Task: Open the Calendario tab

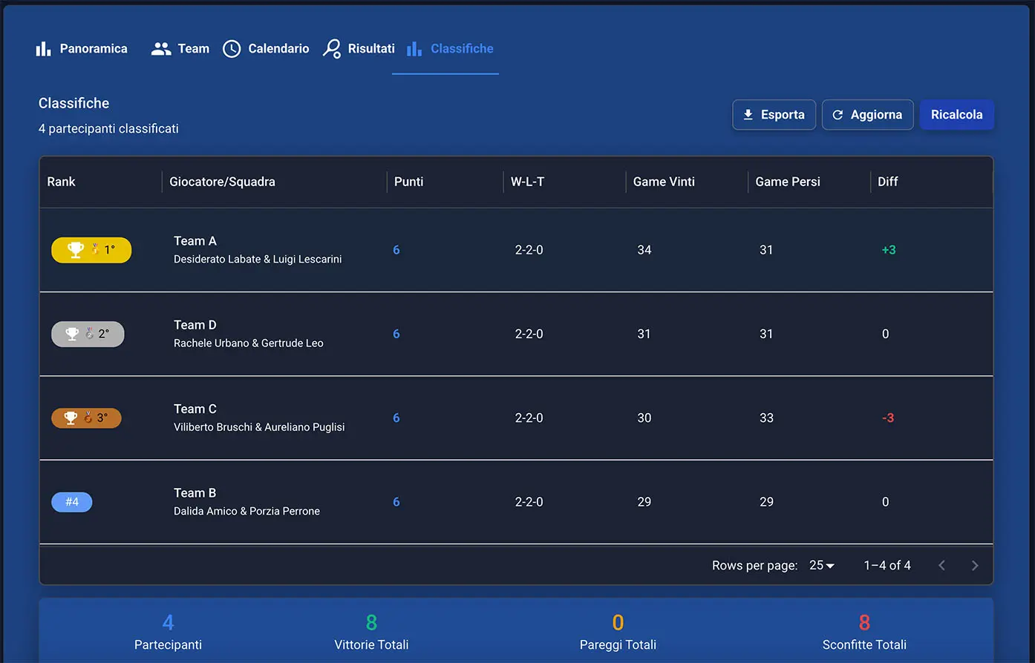Action: [x=278, y=49]
